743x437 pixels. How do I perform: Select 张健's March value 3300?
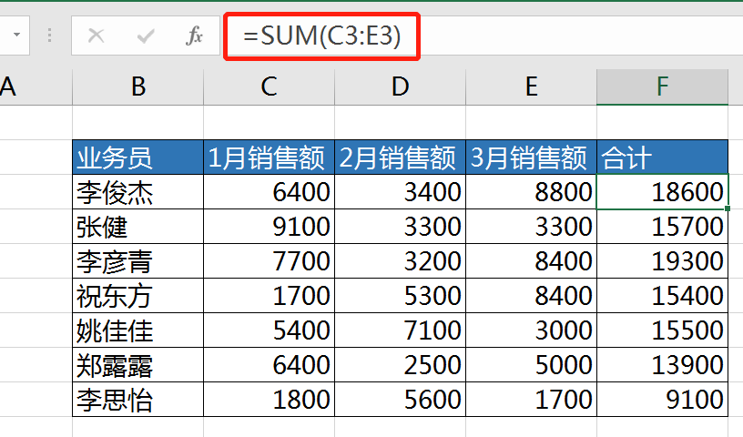click(x=531, y=226)
